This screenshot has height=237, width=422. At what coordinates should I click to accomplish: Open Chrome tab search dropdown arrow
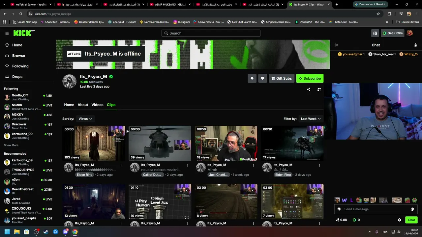point(4,5)
